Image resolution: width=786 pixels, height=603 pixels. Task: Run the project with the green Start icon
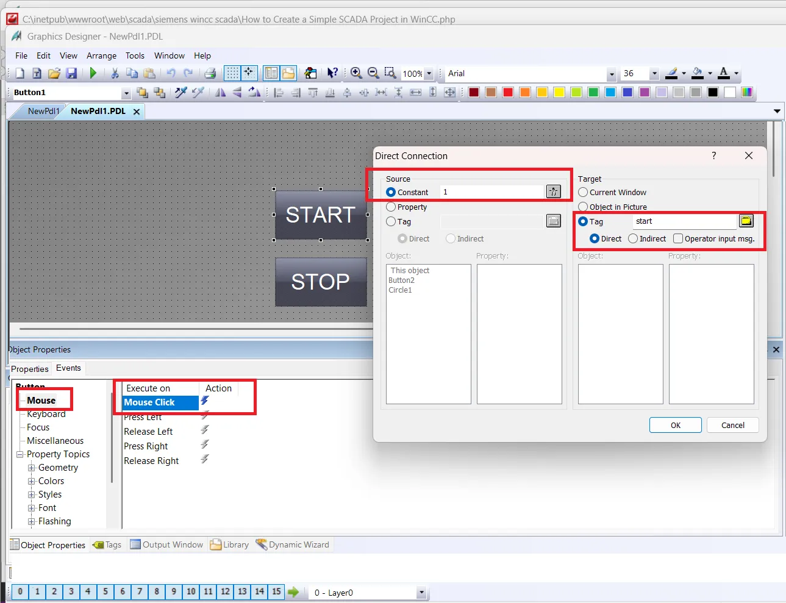[x=92, y=73]
